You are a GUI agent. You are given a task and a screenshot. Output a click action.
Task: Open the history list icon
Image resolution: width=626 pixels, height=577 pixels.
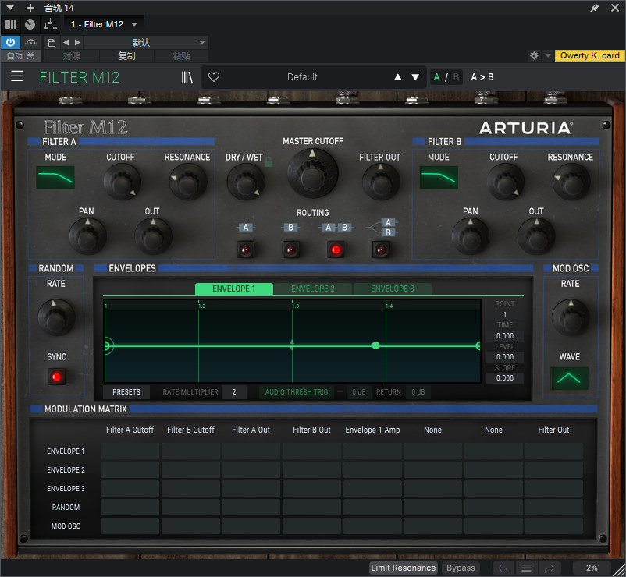[527, 568]
